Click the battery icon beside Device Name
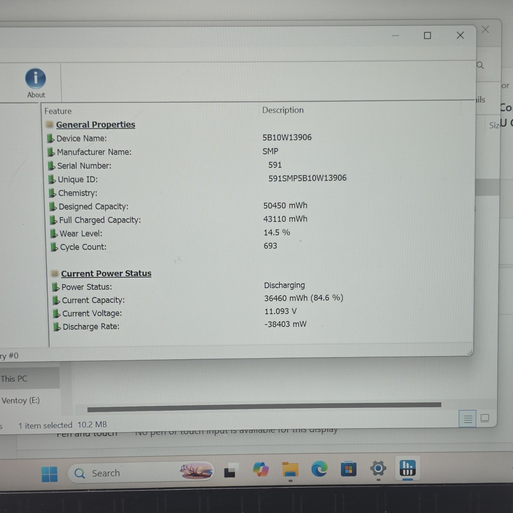The width and height of the screenshot is (513, 513). point(50,138)
